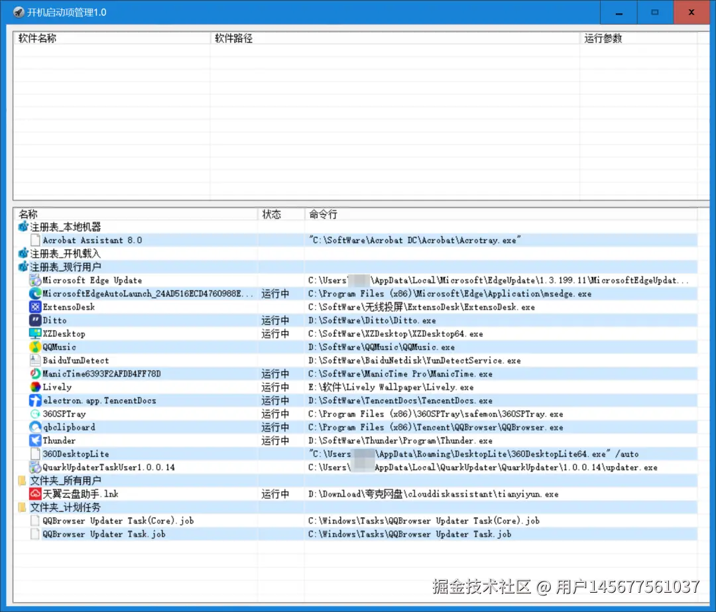Select the 注册表_现行用户 group row
Image resolution: width=716 pixels, height=612 pixels.
tap(355, 267)
